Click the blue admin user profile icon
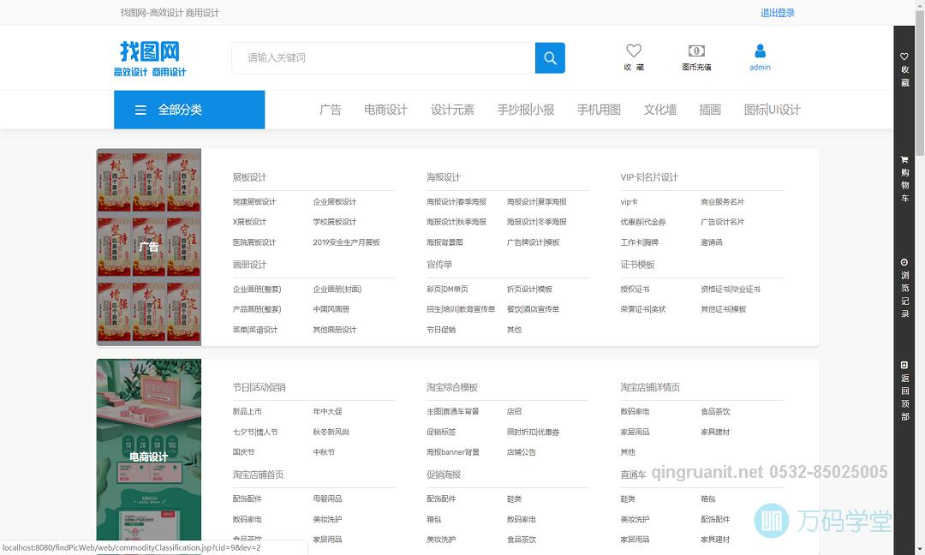This screenshot has height=555, width=925. 760,52
